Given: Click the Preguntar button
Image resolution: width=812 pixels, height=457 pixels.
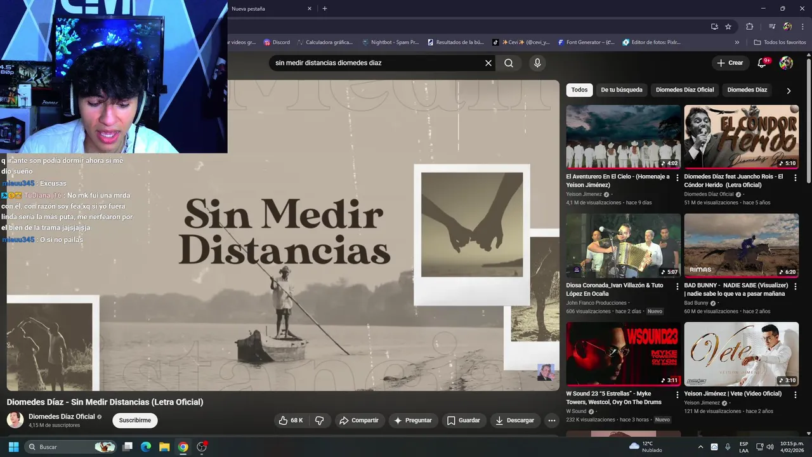Looking at the screenshot, I should point(412,420).
